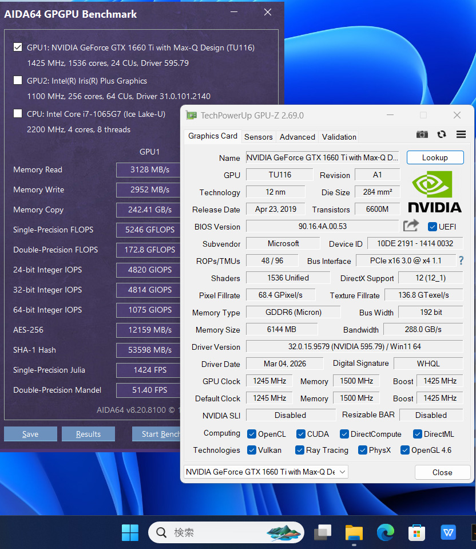Viewport: 476px width, 549px height.
Task: Toggle the Ray Tracing checkbox
Action: coord(300,450)
